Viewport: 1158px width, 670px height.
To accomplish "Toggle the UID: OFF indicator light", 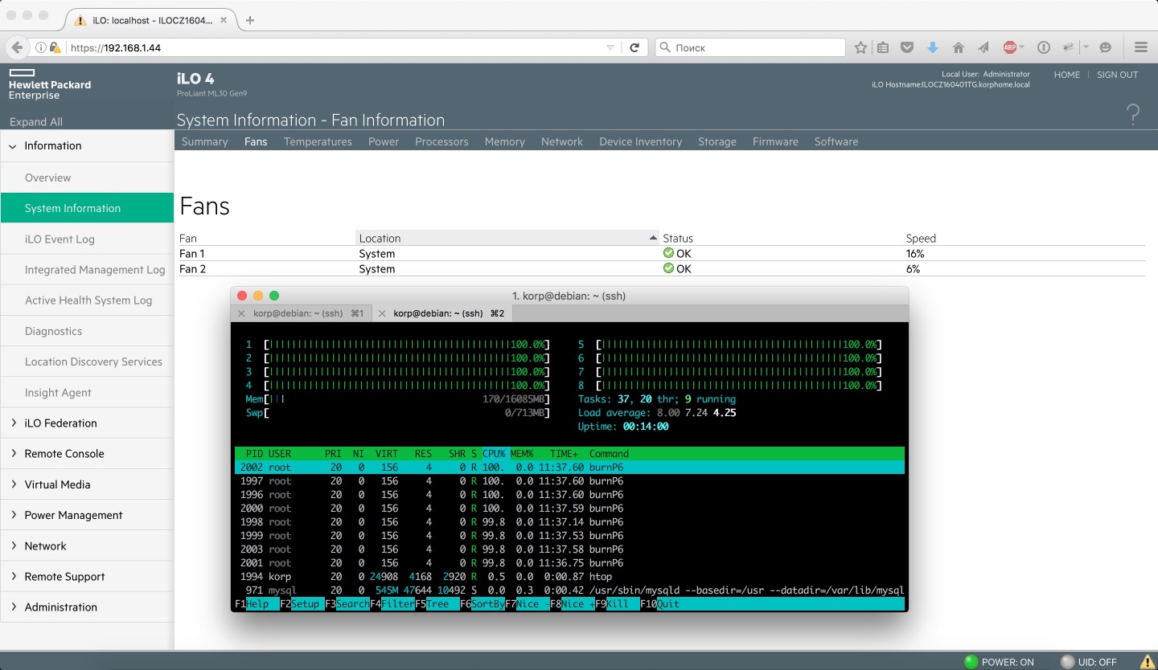I will pos(1067,662).
